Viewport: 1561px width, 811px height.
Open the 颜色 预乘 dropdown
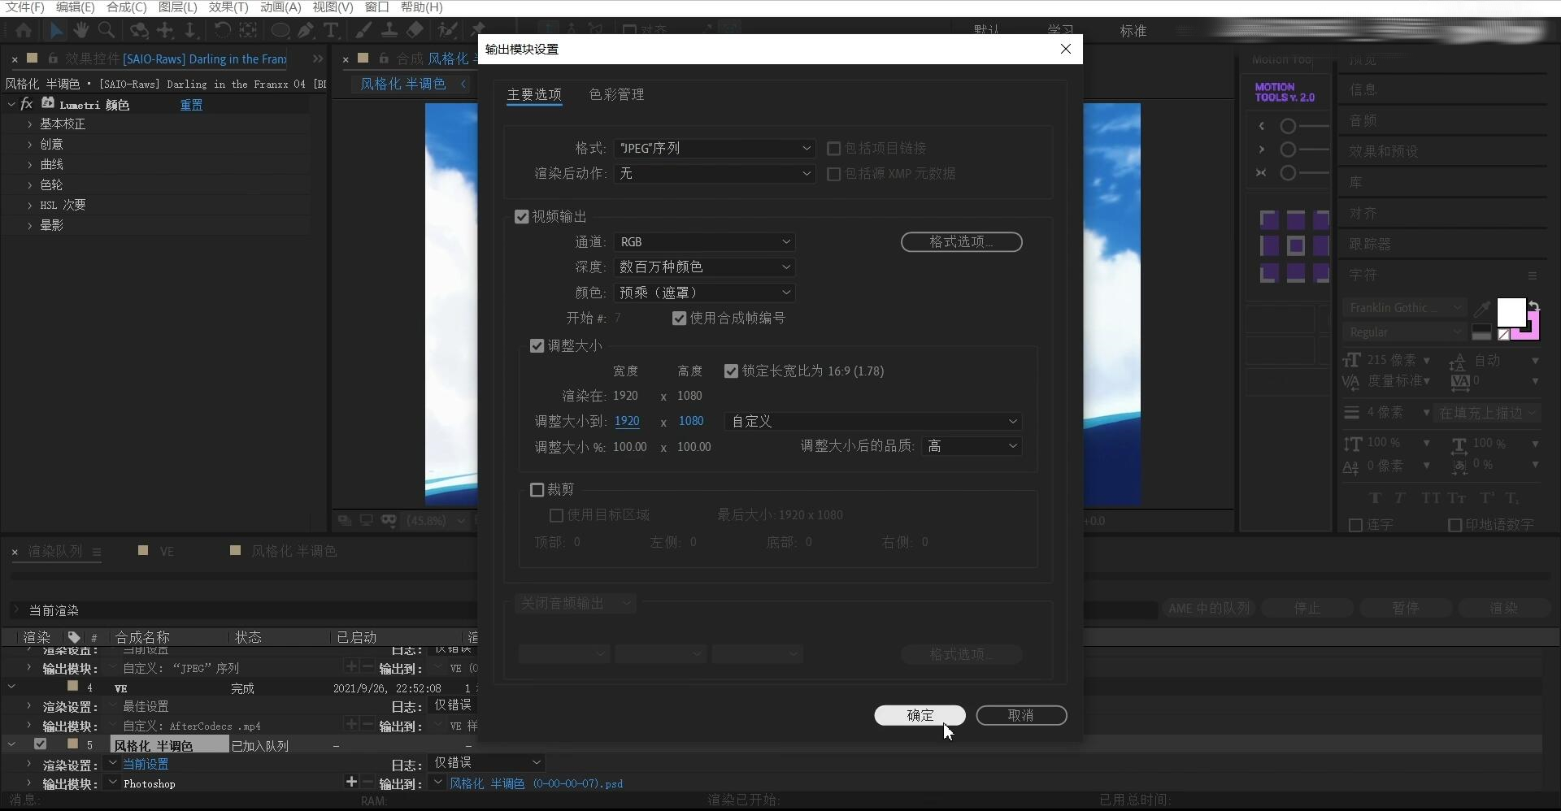pyautogui.click(x=705, y=293)
